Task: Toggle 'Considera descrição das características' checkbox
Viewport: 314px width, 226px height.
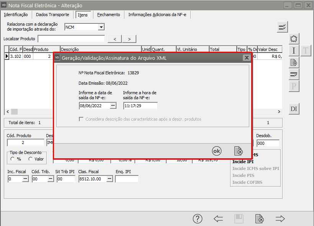Action: 81,119
